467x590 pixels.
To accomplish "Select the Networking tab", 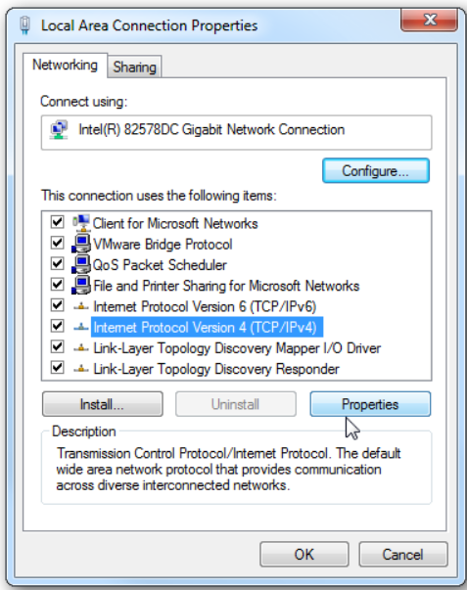I will point(65,66).
